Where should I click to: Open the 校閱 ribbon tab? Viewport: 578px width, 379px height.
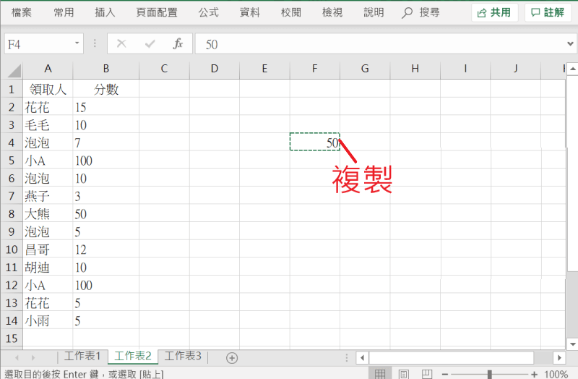(291, 12)
